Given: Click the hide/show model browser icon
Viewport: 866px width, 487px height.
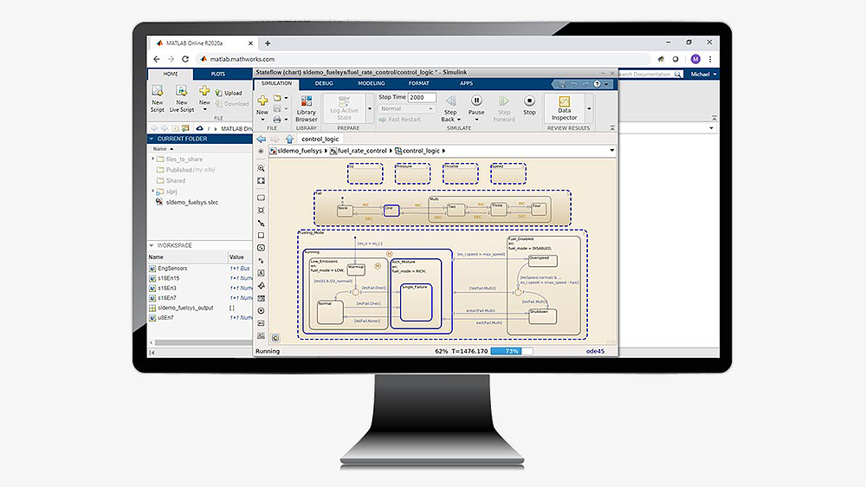Looking at the screenshot, I should (262, 151).
